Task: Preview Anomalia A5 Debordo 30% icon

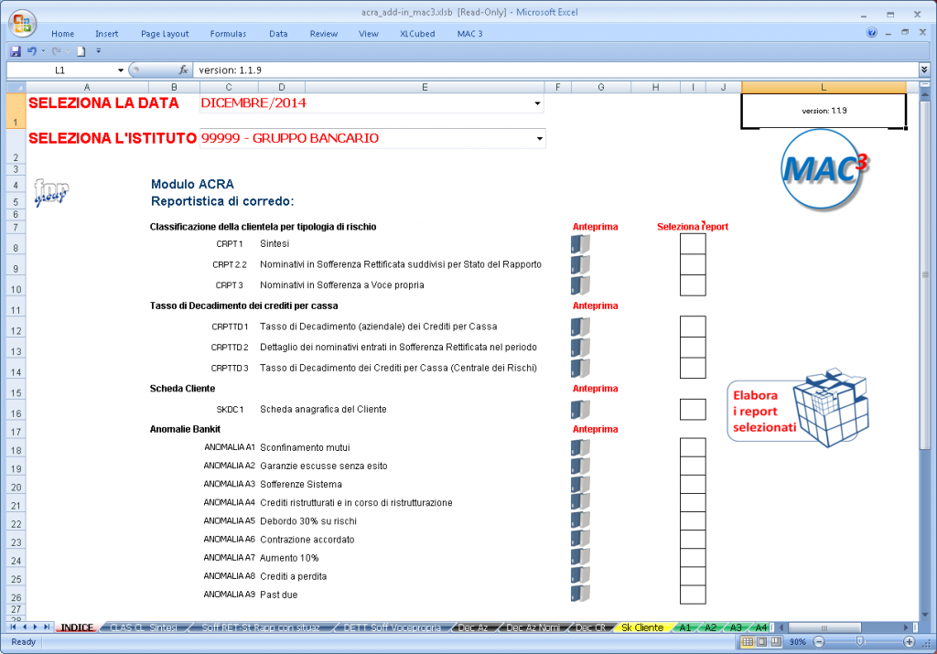Action: pos(580,520)
